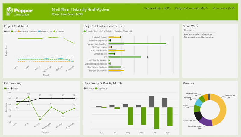The height and width of the screenshot is (137, 241).
Task: Select the PPC data point labeled 54
Action: click(x=40, y=120)
